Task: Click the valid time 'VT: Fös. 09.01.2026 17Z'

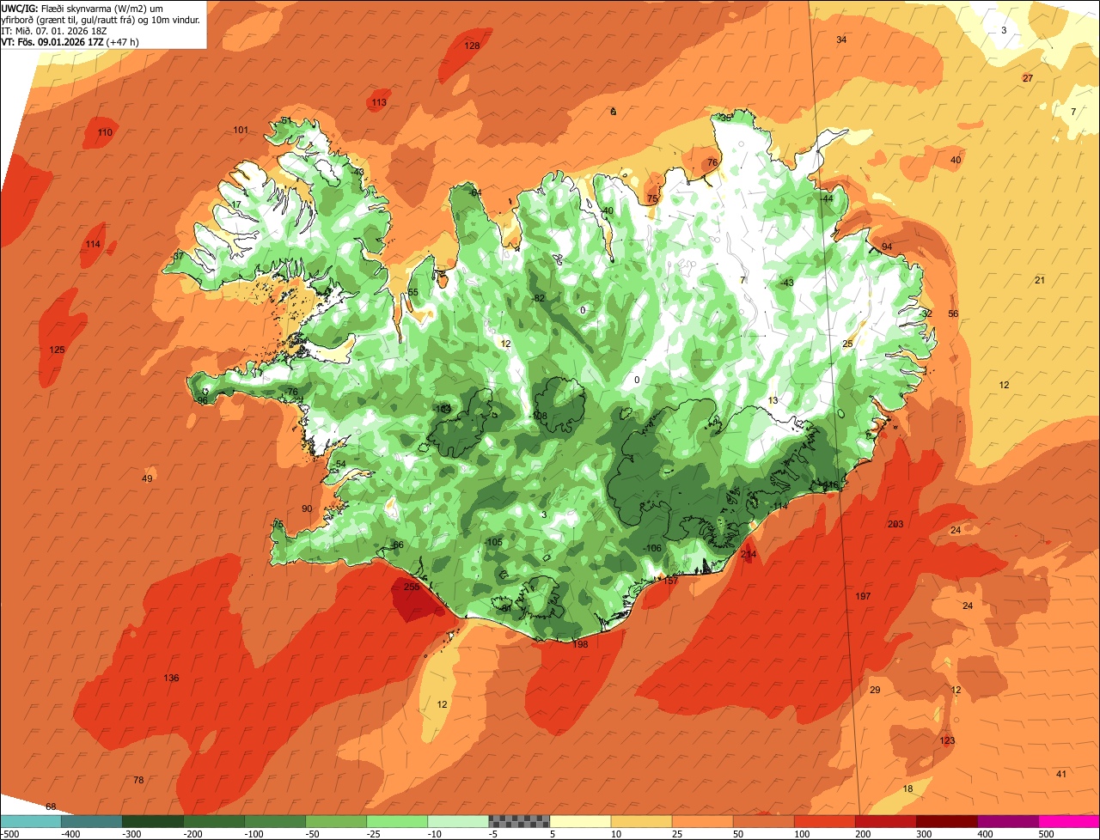Action: (53, 41)
